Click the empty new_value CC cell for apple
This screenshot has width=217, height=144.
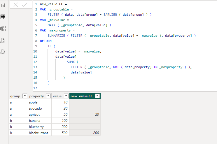point(85,102)
